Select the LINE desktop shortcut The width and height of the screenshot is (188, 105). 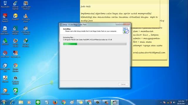[x=16, y=91]
